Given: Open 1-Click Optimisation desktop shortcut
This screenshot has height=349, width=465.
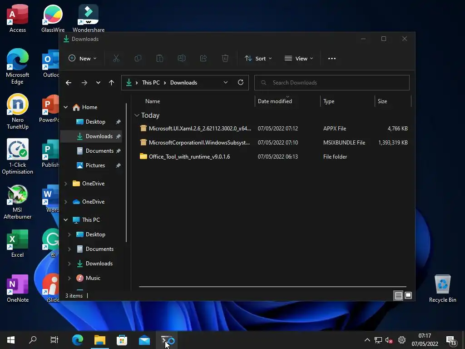Looking at the screenshot, I should 18,156.
